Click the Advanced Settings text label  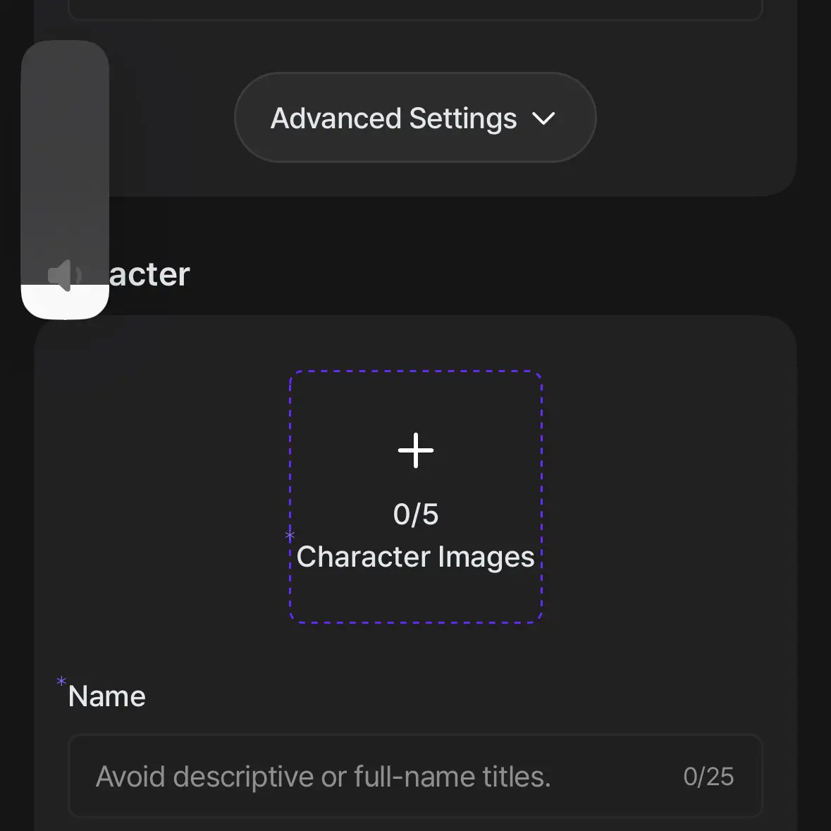pyautogui.click(x=393, y=118)
